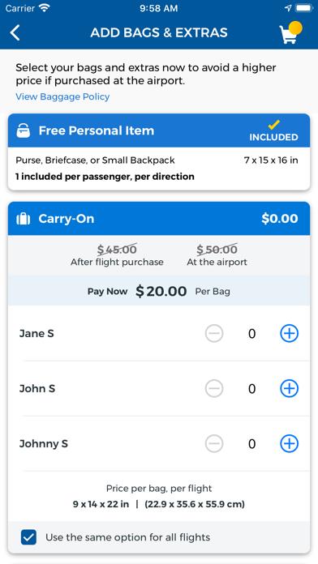Tap the Pay Now $20.00 price row

159,291
